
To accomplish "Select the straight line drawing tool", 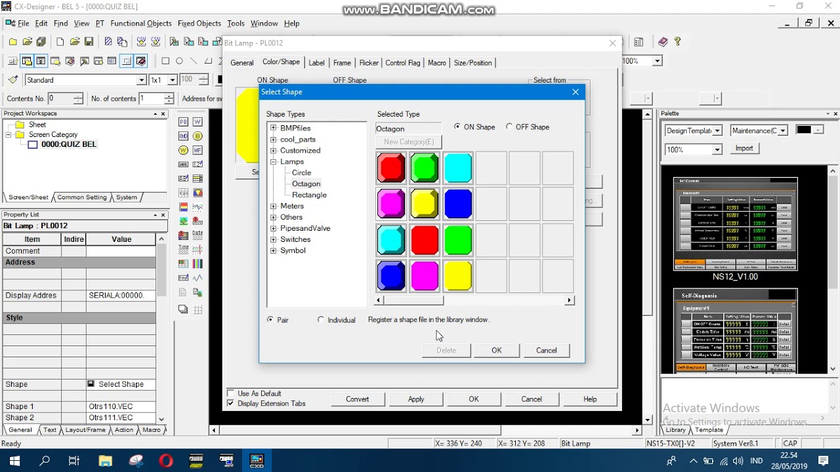I will pos(194,61).
